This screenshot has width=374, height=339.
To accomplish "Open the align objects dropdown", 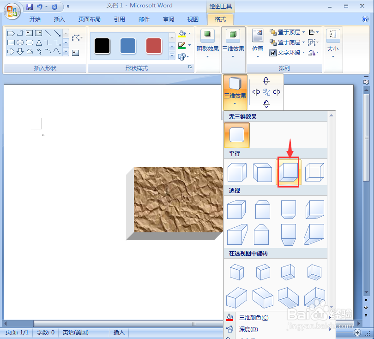I will pos(314,32).
